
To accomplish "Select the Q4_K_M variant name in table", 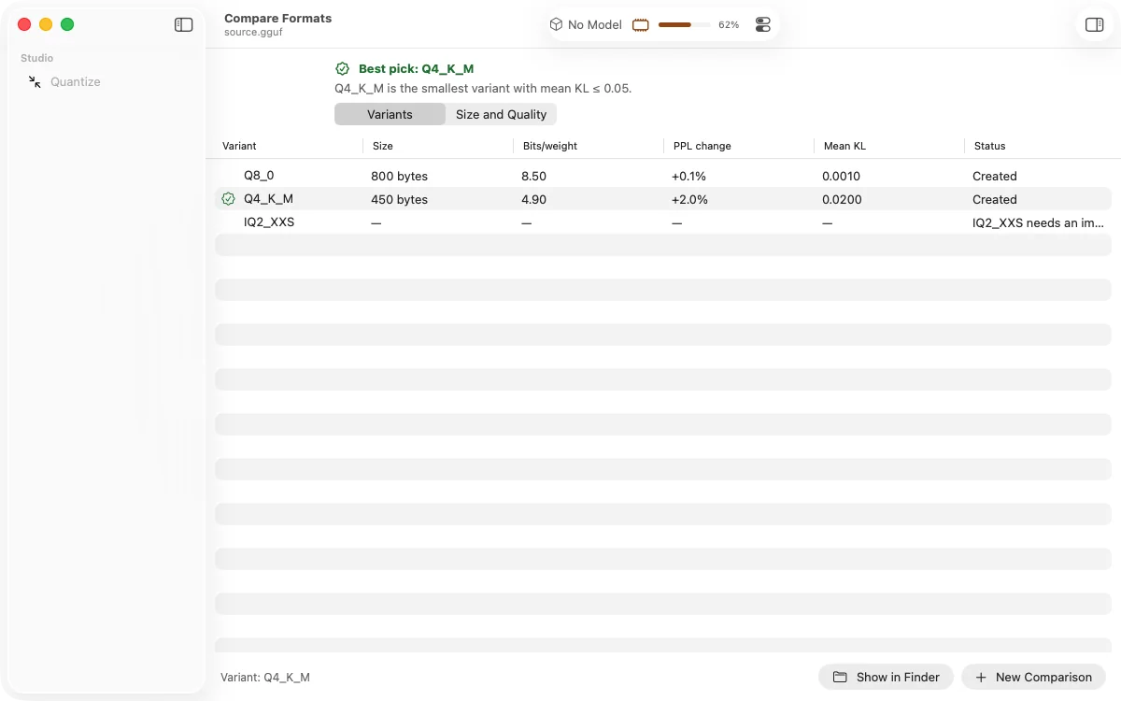I will [268, 199].
